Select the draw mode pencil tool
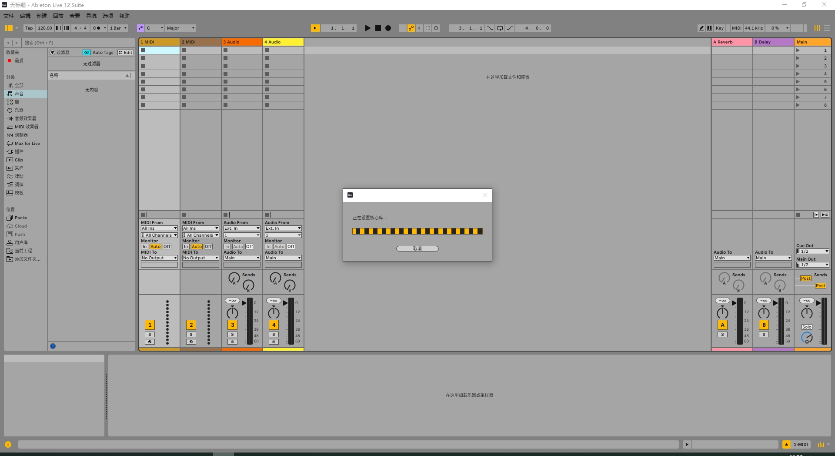Image resolution: width=835 pixels, height=456 pixels. point(701,28)
